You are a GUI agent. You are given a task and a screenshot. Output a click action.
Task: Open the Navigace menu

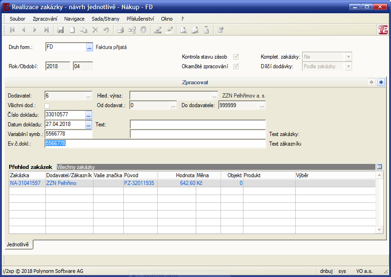(74, 19)
